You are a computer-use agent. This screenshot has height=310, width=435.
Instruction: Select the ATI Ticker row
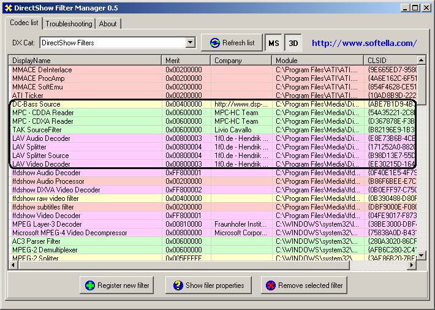[x=213, y=95]
